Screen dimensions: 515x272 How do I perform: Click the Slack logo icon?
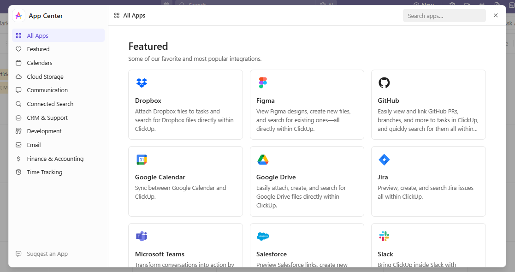(384, 236)
